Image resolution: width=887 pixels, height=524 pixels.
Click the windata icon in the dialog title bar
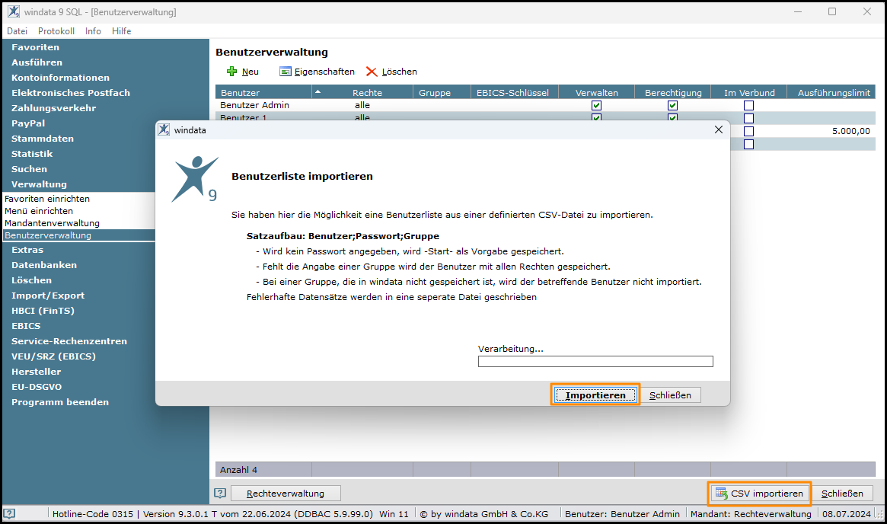[164, 129]
